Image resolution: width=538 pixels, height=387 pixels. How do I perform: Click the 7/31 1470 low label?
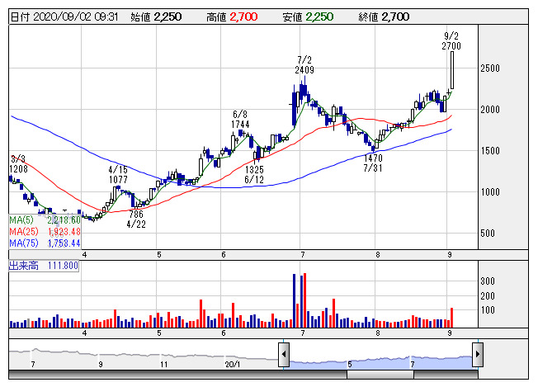click(374, 163)
